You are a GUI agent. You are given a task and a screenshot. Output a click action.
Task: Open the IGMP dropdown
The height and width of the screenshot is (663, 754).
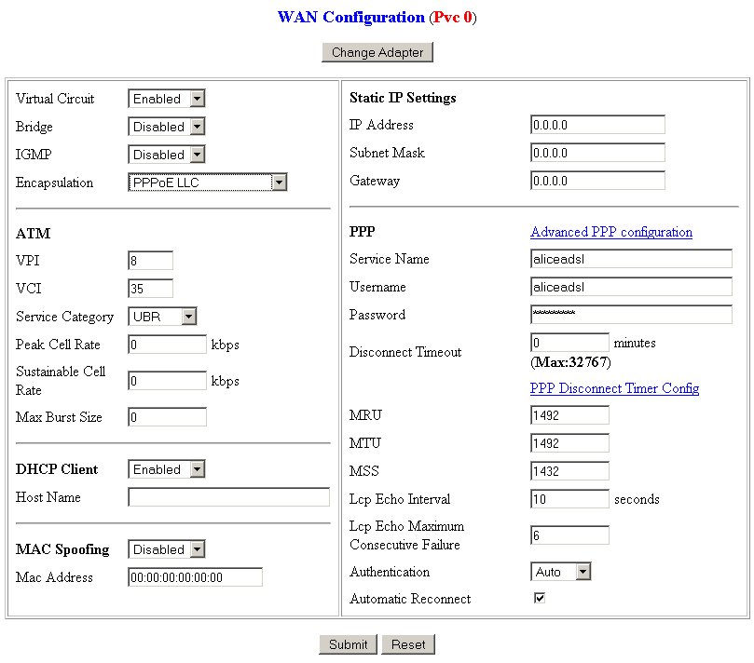[167, 155]
